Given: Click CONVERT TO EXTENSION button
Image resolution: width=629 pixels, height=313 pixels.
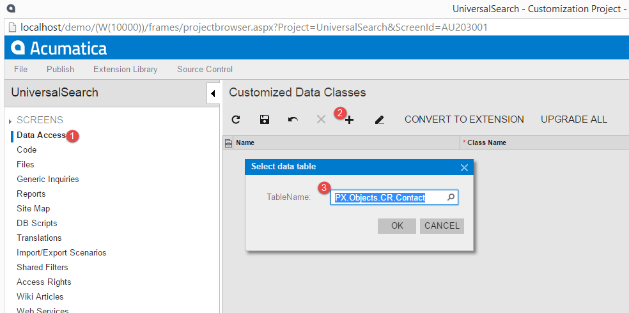Looking at the screenshot, I should 464,119.
